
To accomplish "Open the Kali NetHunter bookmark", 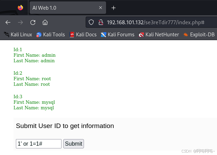I will pos(159,35).
